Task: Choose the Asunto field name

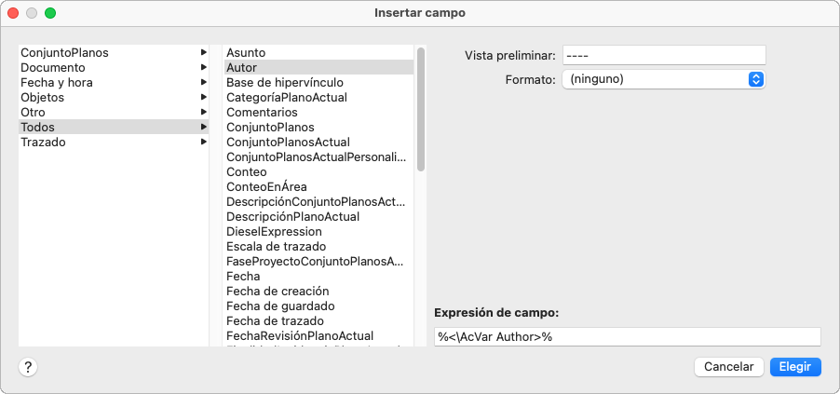Action: tap(246, 53)
